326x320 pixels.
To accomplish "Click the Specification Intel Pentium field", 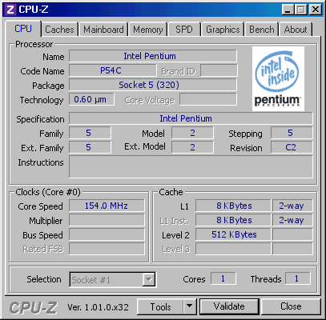I will pos(191,118).
